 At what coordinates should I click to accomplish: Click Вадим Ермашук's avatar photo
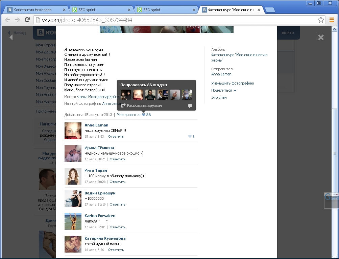pos(73,199)
